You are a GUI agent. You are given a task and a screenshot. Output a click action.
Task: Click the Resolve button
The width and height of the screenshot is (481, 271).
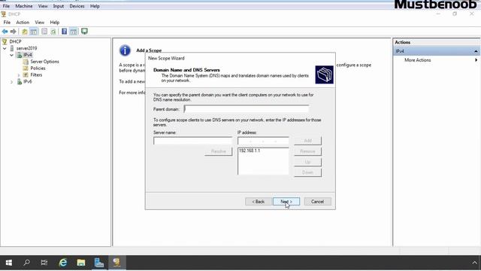tap(219, 151)
